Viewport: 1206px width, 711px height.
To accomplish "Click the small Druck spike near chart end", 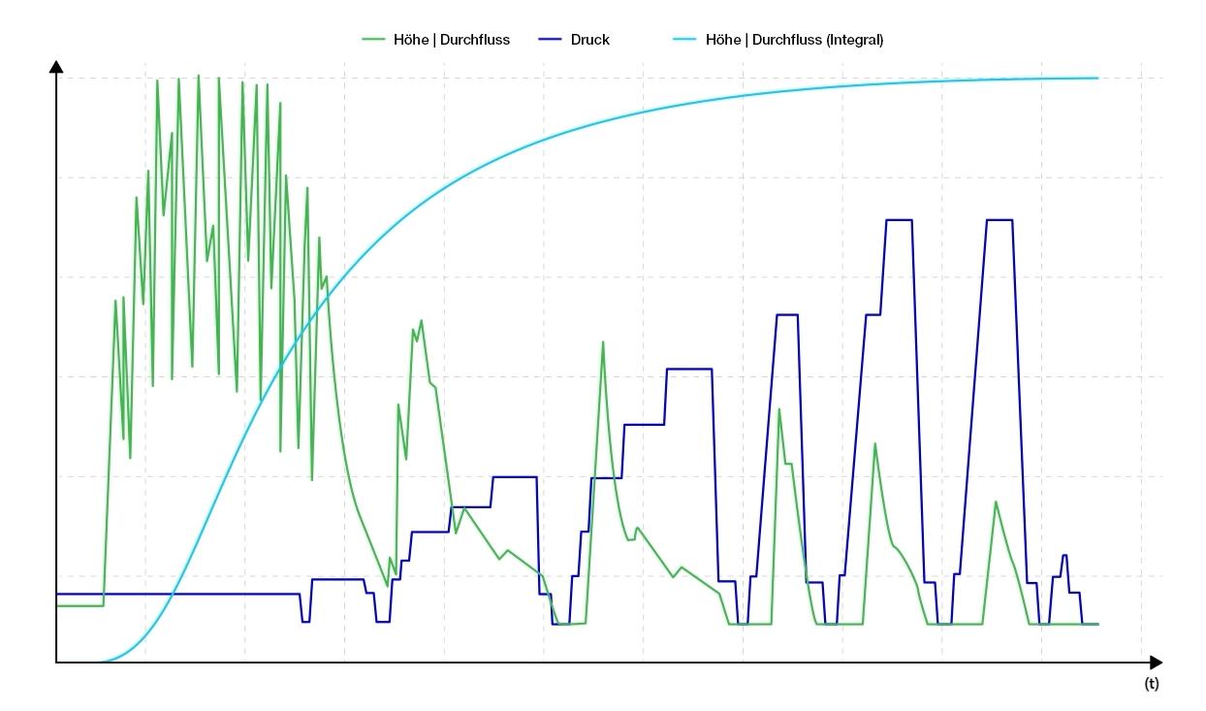I will click(1064, 555).
